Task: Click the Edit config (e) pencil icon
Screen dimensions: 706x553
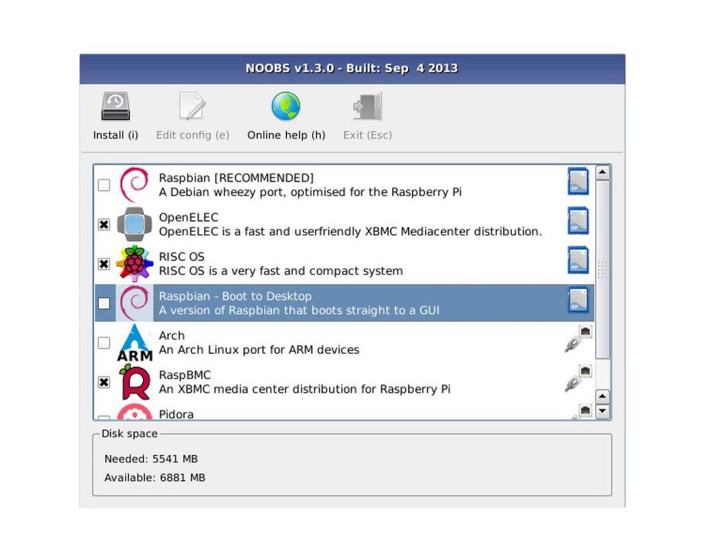Action: 192,106
